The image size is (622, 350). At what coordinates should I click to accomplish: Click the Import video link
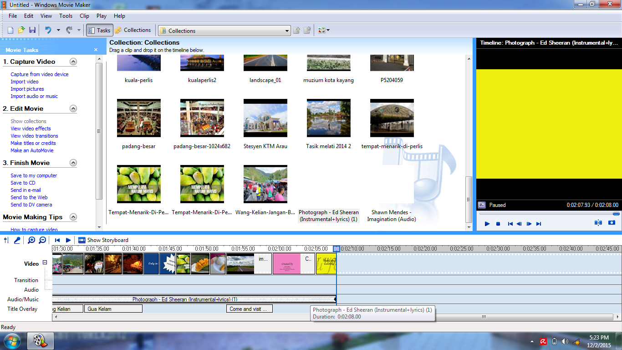(25, 82)
